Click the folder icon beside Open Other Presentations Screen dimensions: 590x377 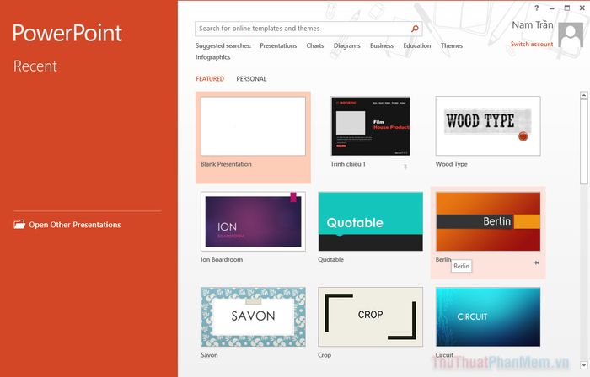(x=19, y=225)
